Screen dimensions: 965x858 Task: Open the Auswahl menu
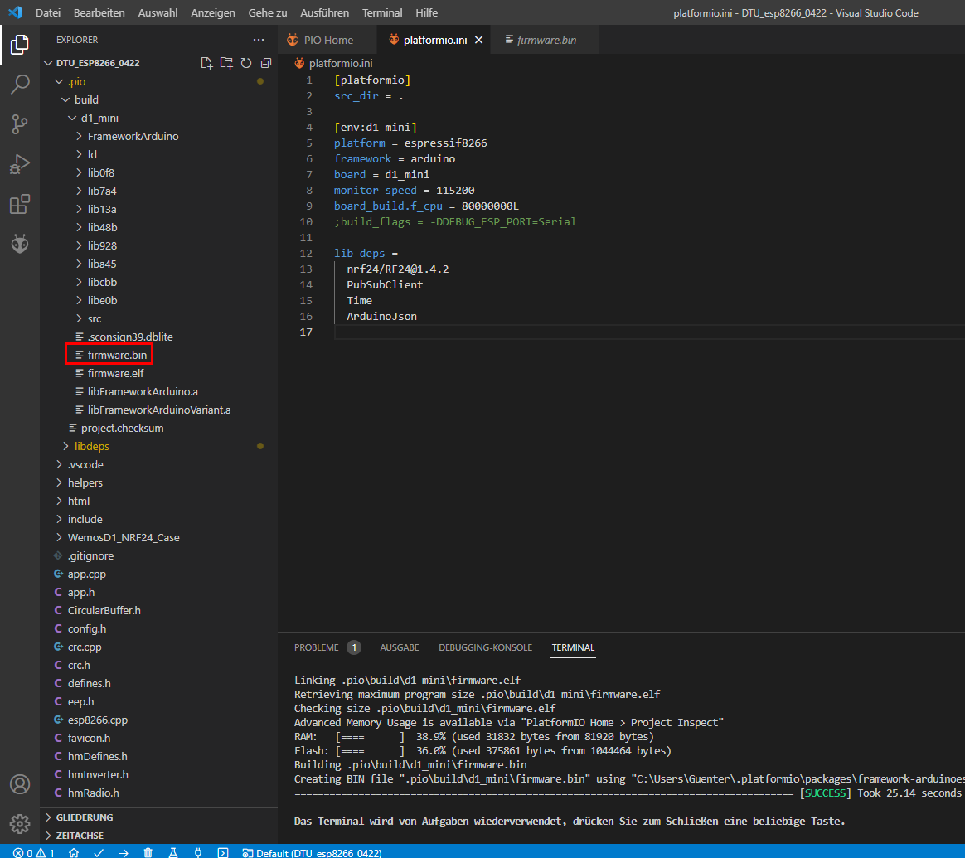pyautogui.click(x=158, y=12)
